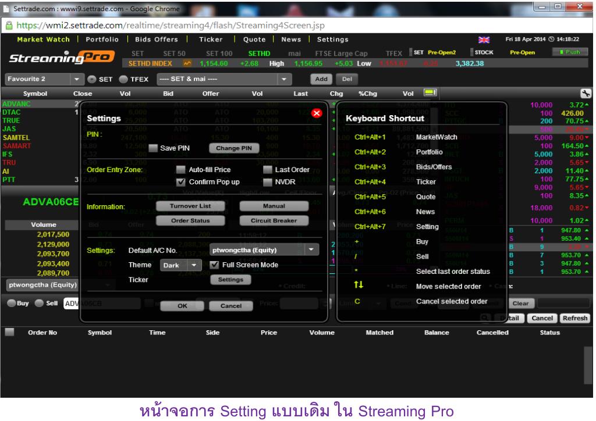Image resolution: width=596 pixels, height=421 pixels.
Task: Select the SET index tab
Action: tap(137, 53)
